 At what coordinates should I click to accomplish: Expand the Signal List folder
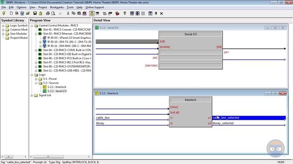click(32, 95)
